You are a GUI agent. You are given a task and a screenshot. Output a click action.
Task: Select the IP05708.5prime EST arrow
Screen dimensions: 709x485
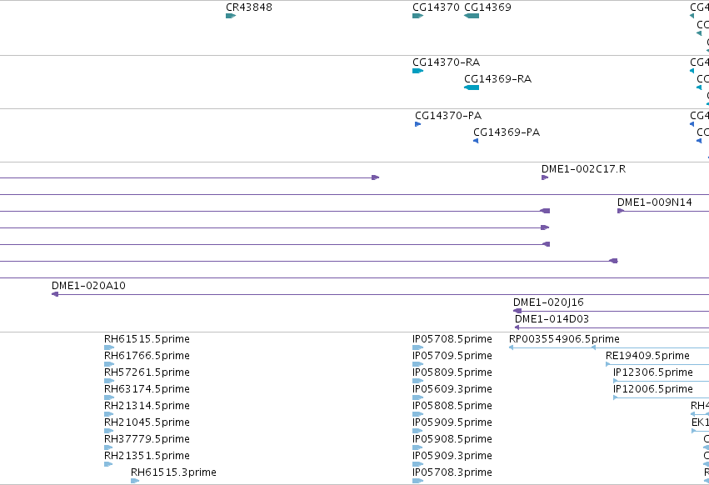pos(417,347)
